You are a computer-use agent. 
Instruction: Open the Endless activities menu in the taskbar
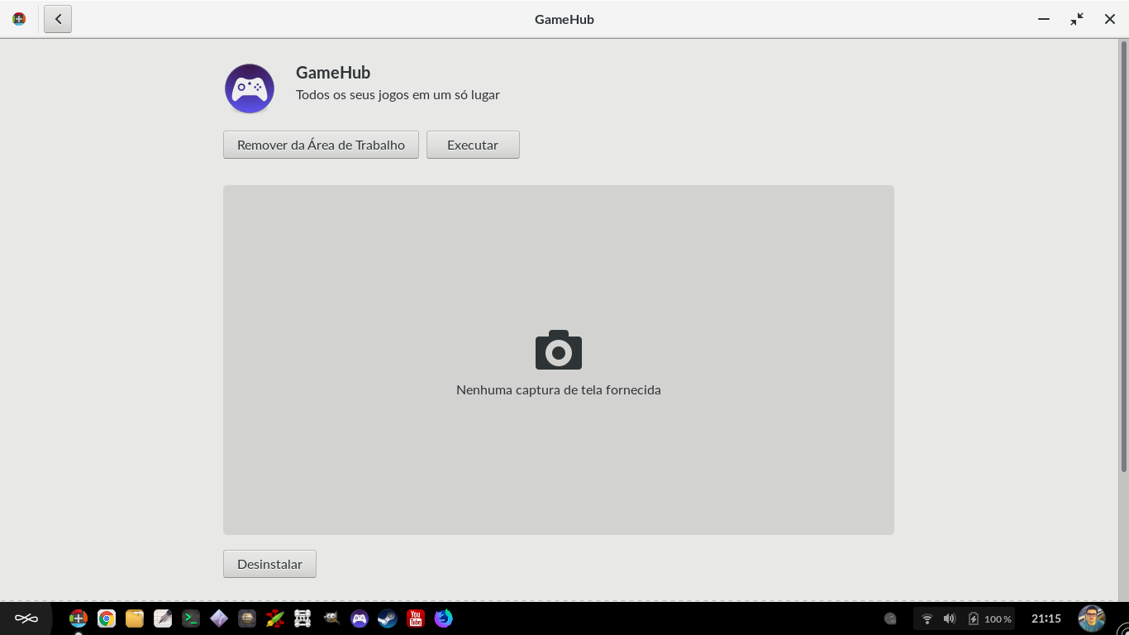coord(26,618)
